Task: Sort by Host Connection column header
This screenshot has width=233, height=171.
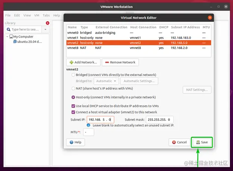Action: coord(143,27)
